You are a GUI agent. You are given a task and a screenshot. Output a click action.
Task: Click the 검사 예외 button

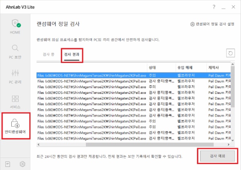217,156
